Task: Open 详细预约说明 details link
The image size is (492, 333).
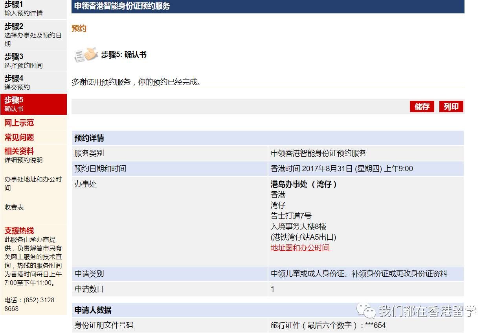Action: click(x=24, y=160)
